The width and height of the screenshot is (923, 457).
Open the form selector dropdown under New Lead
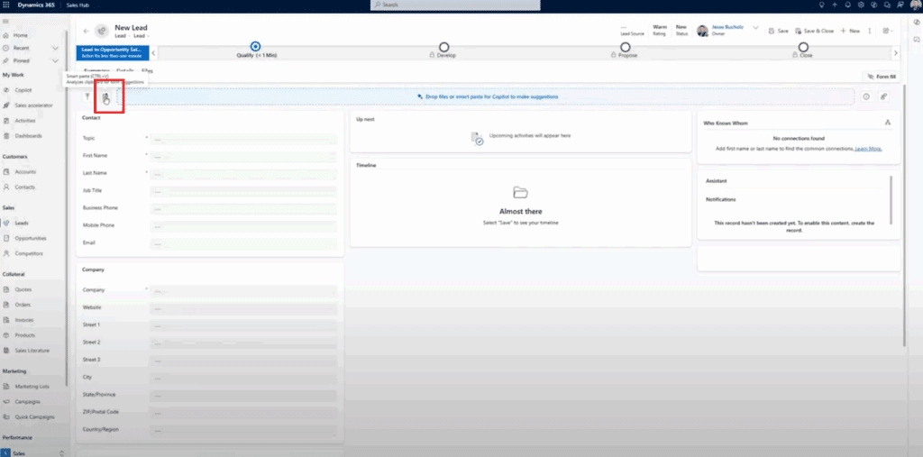click(141, 36)
